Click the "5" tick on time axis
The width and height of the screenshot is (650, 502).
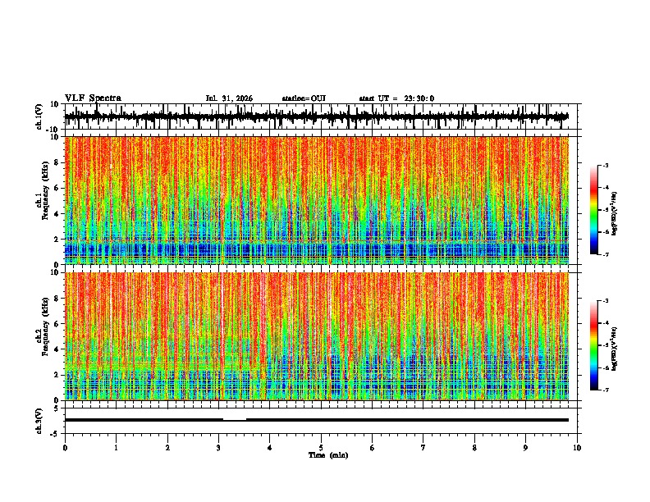[x=321, y=448]
